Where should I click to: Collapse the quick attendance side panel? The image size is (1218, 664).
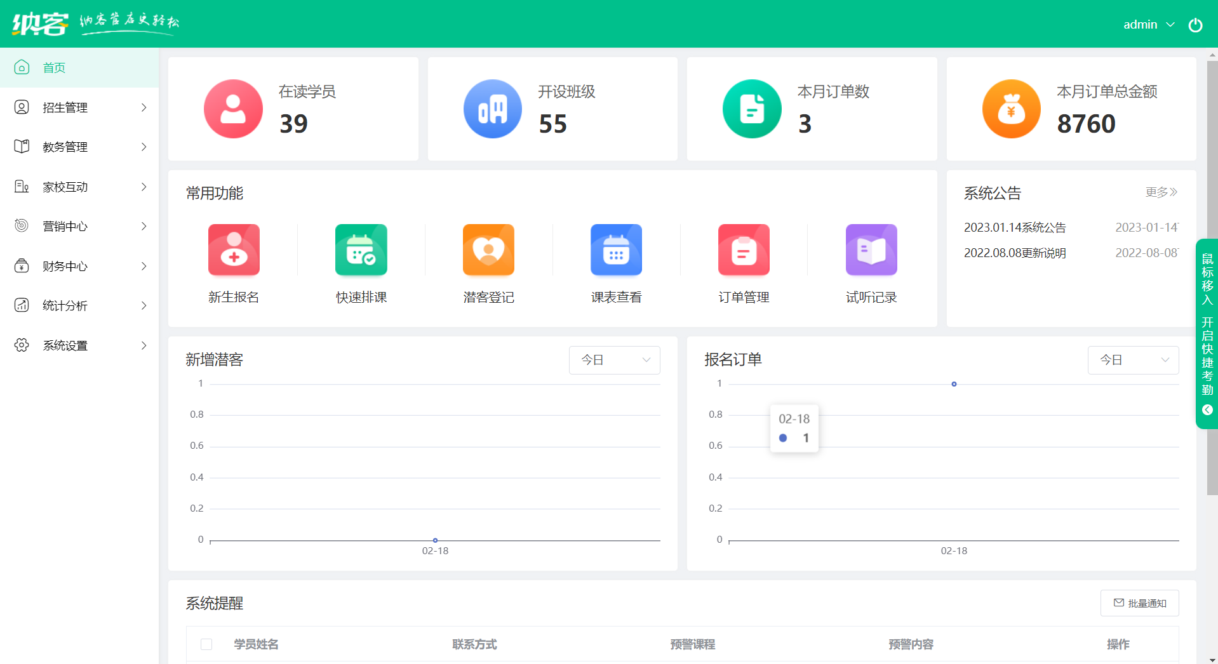(1207, 409)
